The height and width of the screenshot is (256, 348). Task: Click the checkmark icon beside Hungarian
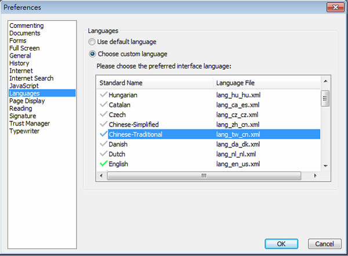point(103,95)
